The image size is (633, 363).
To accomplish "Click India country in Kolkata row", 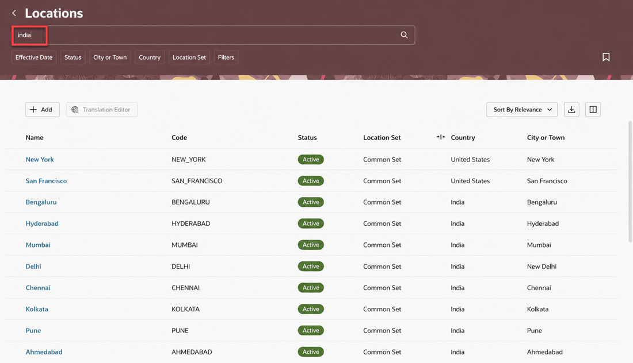I will click(457, 309).
